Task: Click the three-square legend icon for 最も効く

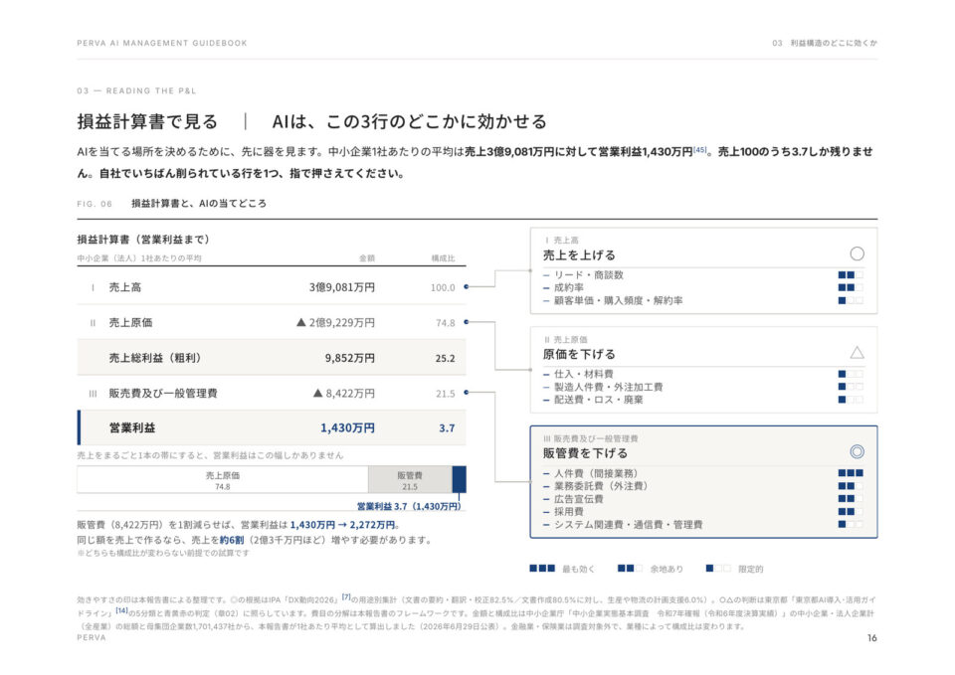Action: (x=542, y=569)
